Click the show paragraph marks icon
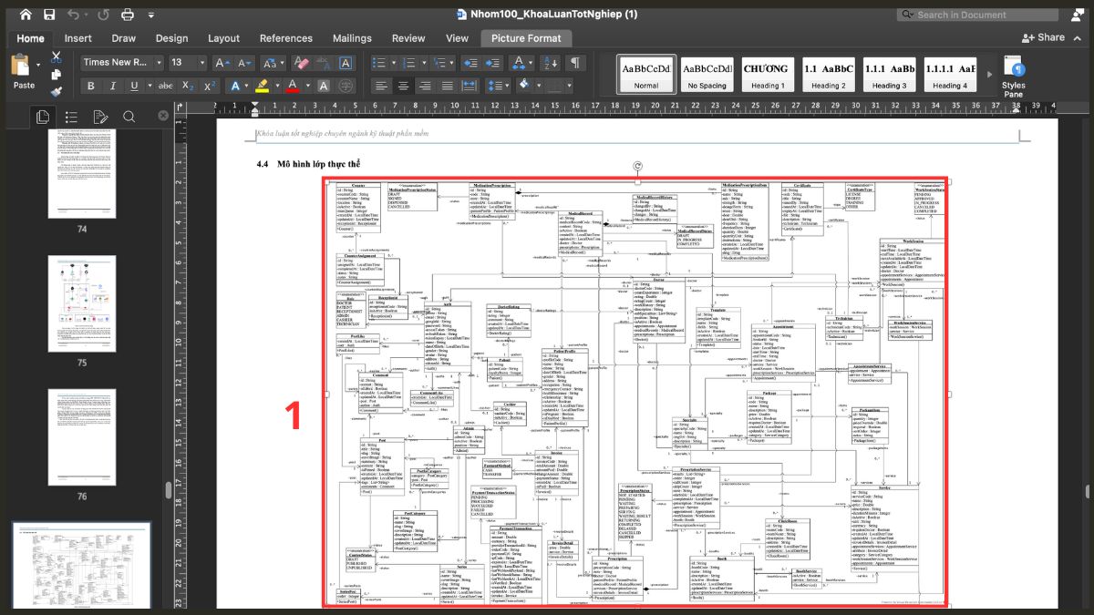Screen dimensions: 1094x615 pos(574,63)
